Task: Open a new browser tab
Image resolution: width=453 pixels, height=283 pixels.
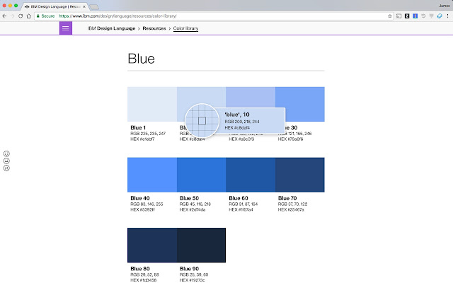Action: click(x=94, y=6)
